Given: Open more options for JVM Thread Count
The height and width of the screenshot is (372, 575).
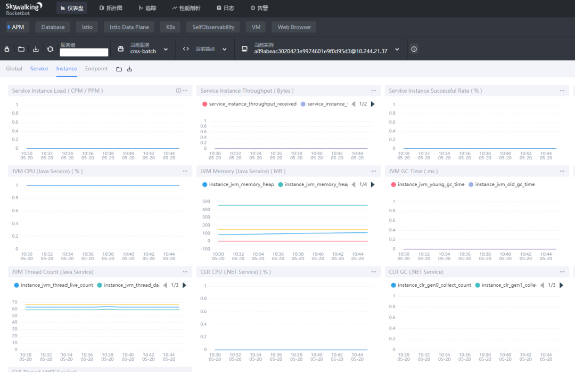Looking at the screenshot, I should tap(185, 272).
